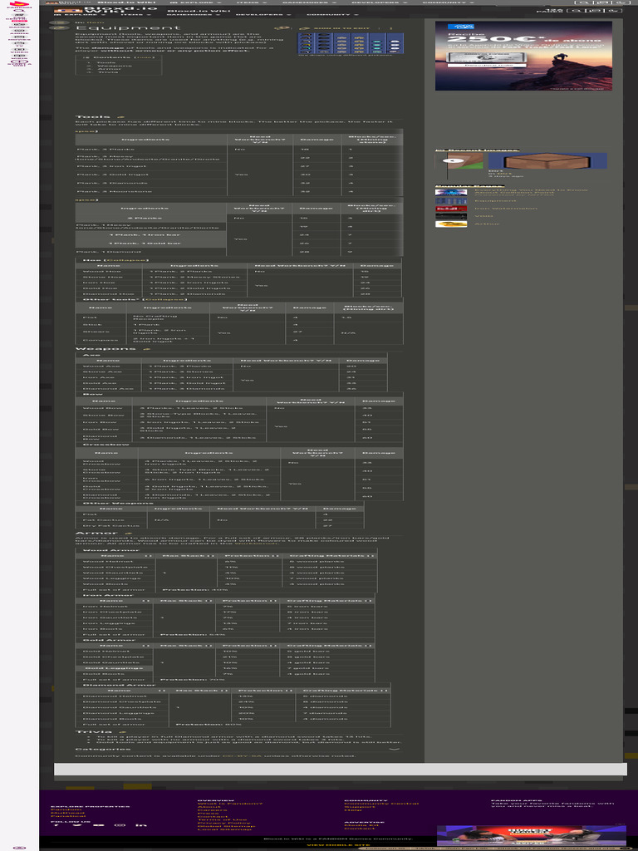Sort Iron Armor table by Name
This screenshot has width=638, height=851.
(115, 601)
